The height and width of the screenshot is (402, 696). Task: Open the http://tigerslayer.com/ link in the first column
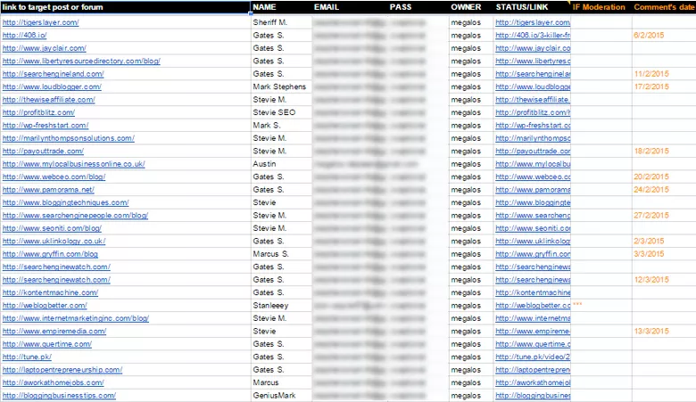coord(40,22)
